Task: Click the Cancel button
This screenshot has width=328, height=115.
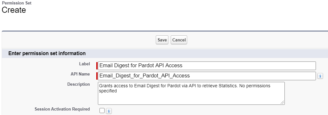Action: coord(179,40)
